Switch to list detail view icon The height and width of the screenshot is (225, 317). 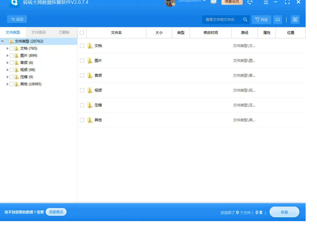click(x=277, y=19)
